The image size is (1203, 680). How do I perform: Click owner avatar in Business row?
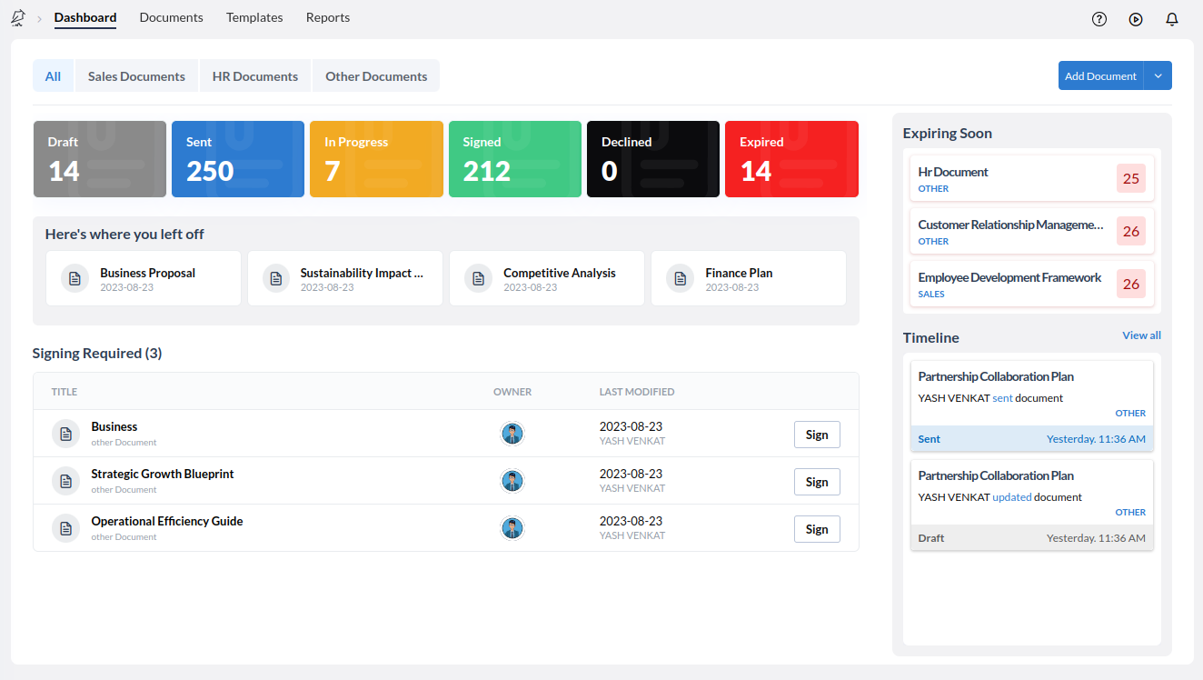pos(512,434)
